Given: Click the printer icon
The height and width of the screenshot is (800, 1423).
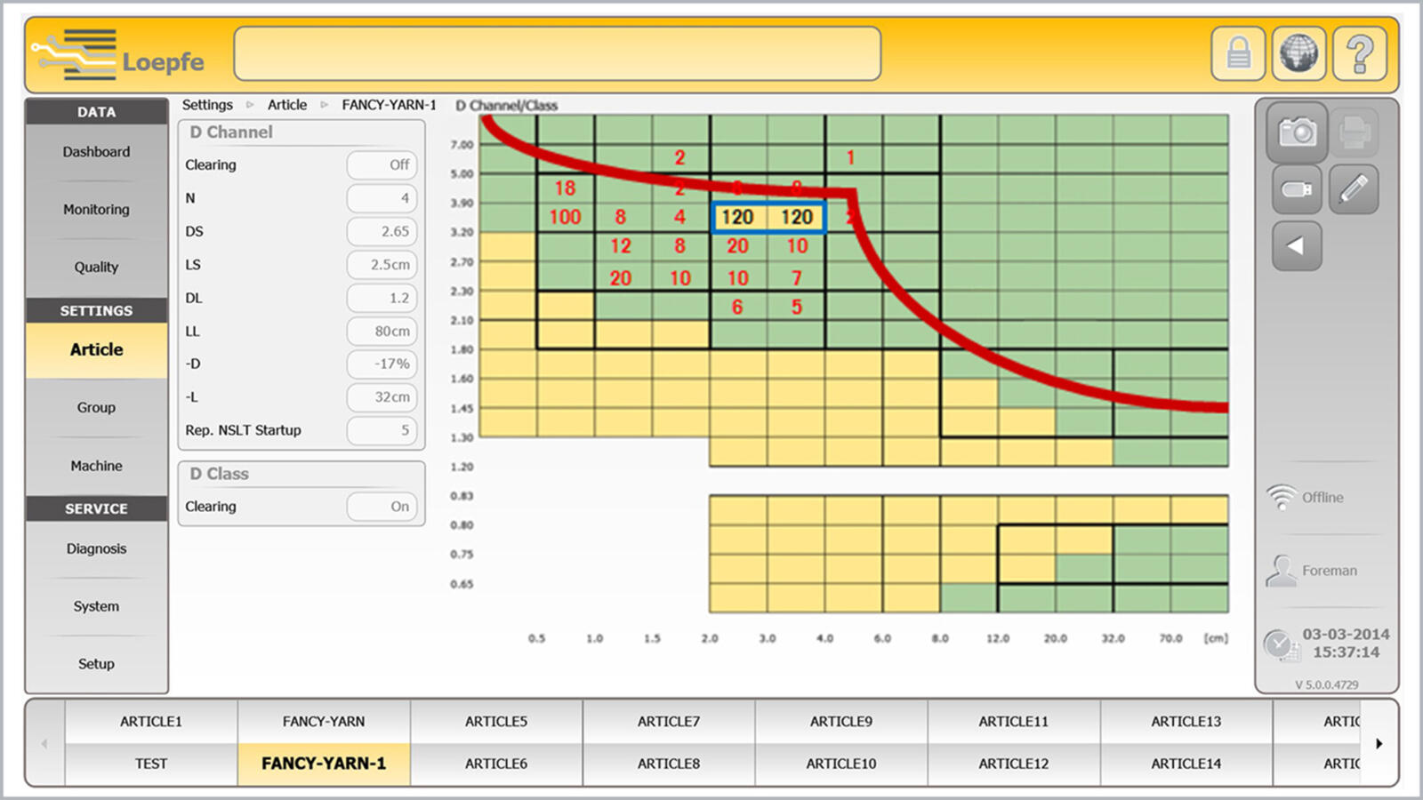Looking at the screenshot, I should tap(1354, 132).
